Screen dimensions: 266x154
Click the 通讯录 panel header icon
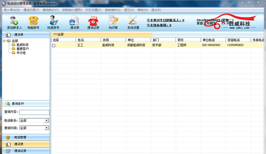(x=8, y=35)
